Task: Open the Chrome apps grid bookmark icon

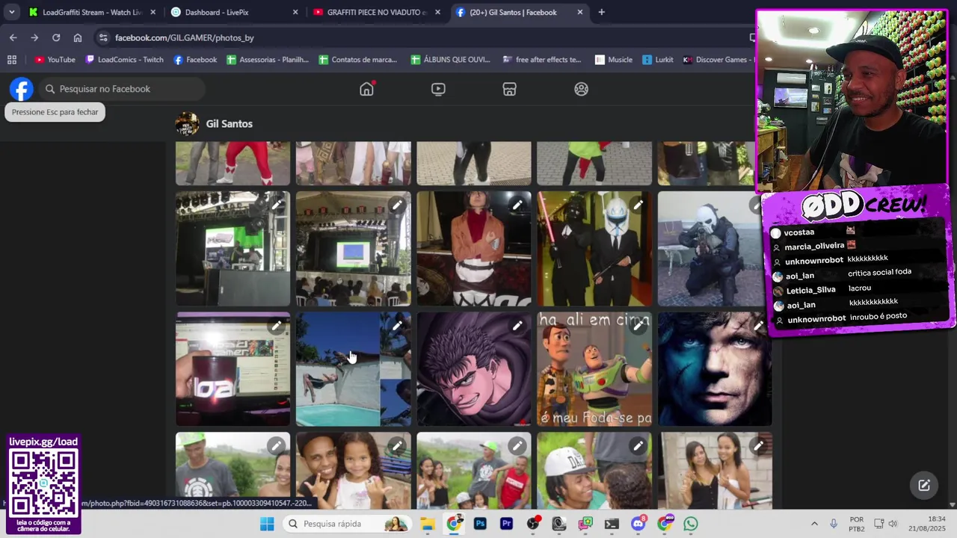Action: (x=12, y=60)
